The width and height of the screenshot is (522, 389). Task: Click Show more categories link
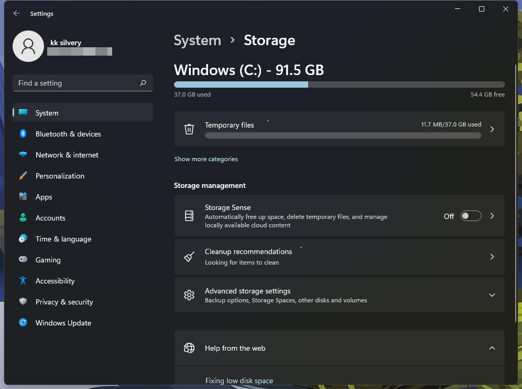point(206,159)
